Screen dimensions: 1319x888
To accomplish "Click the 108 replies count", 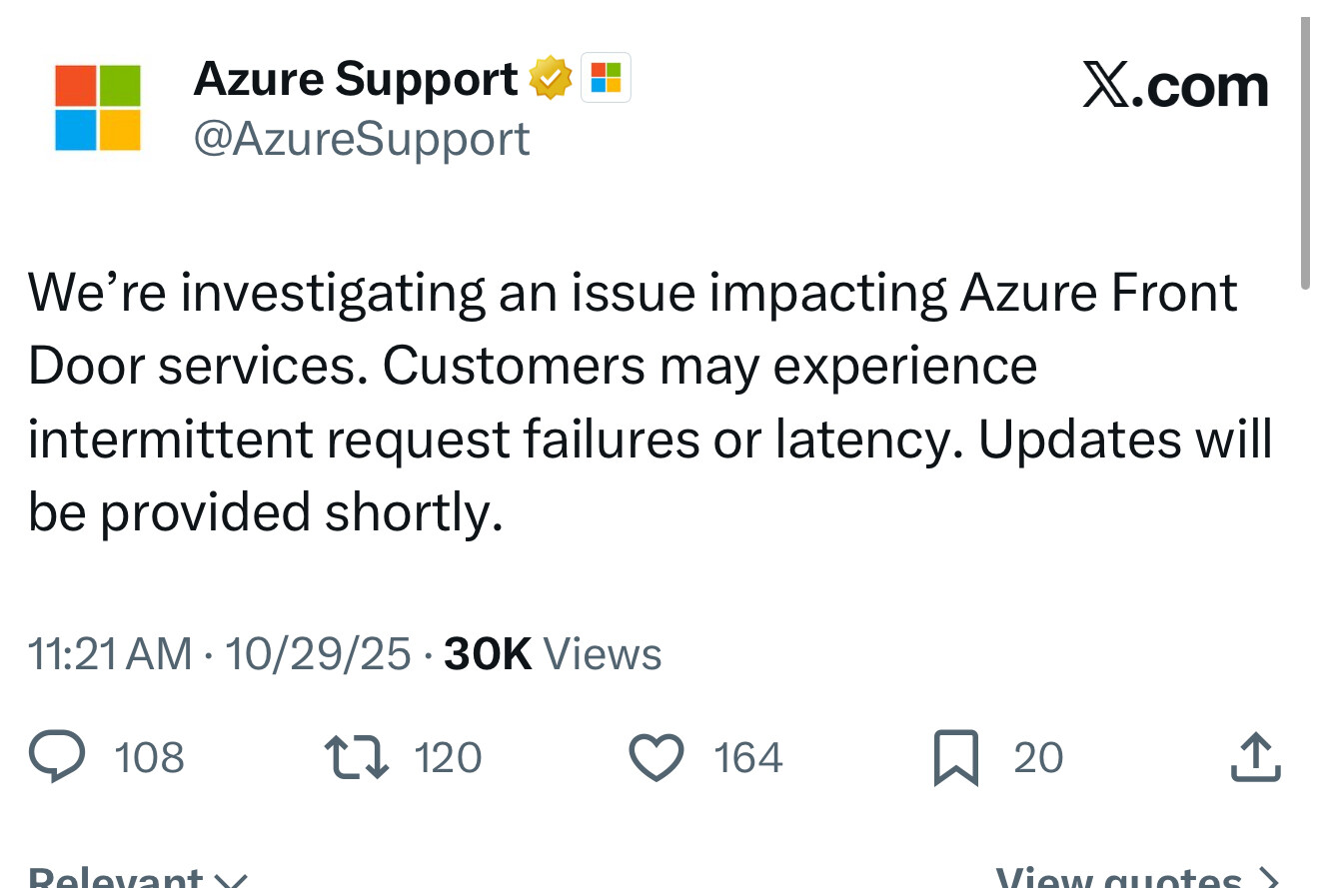I will click(x=150, y=758).
